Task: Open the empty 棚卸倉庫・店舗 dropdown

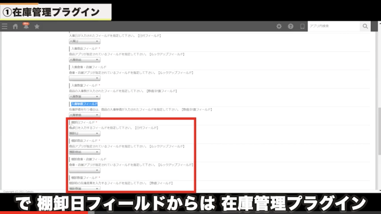Action: pos(85,170)
